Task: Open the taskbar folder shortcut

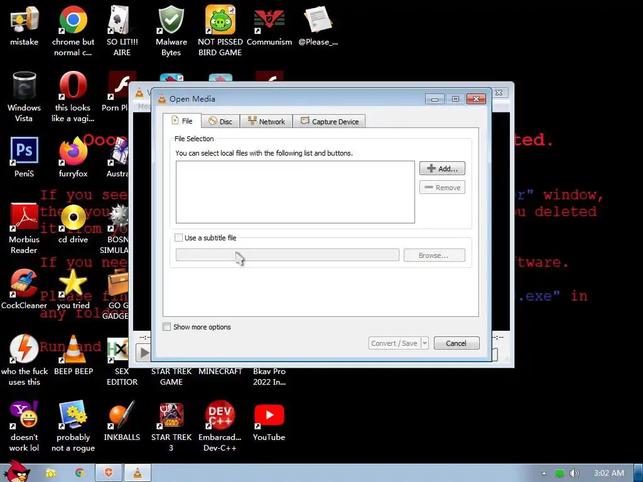Action: [50, 473]
